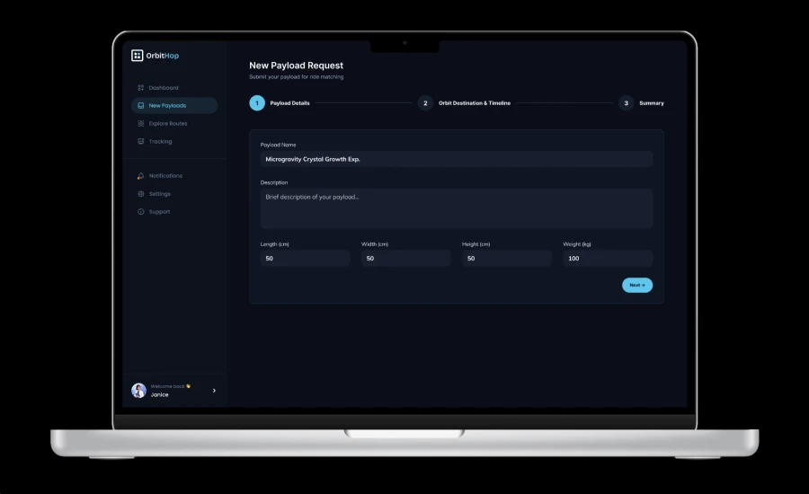Open the Support menu item
Screen dimensions: 809x494
[x=174, y=211]
